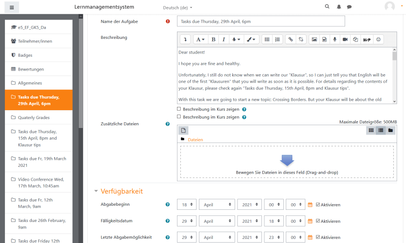Insert an image into the description
406x243 pixels.
pos(314,39)
